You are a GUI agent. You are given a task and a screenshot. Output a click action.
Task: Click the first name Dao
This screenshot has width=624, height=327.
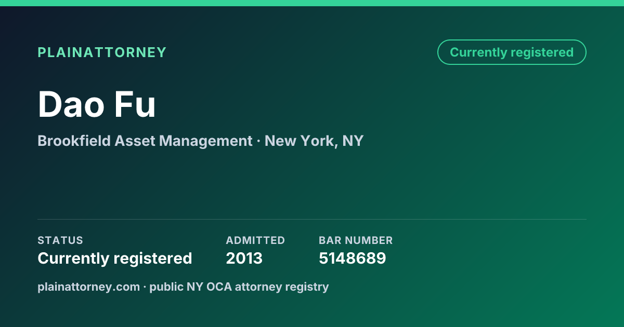[71, 105]
